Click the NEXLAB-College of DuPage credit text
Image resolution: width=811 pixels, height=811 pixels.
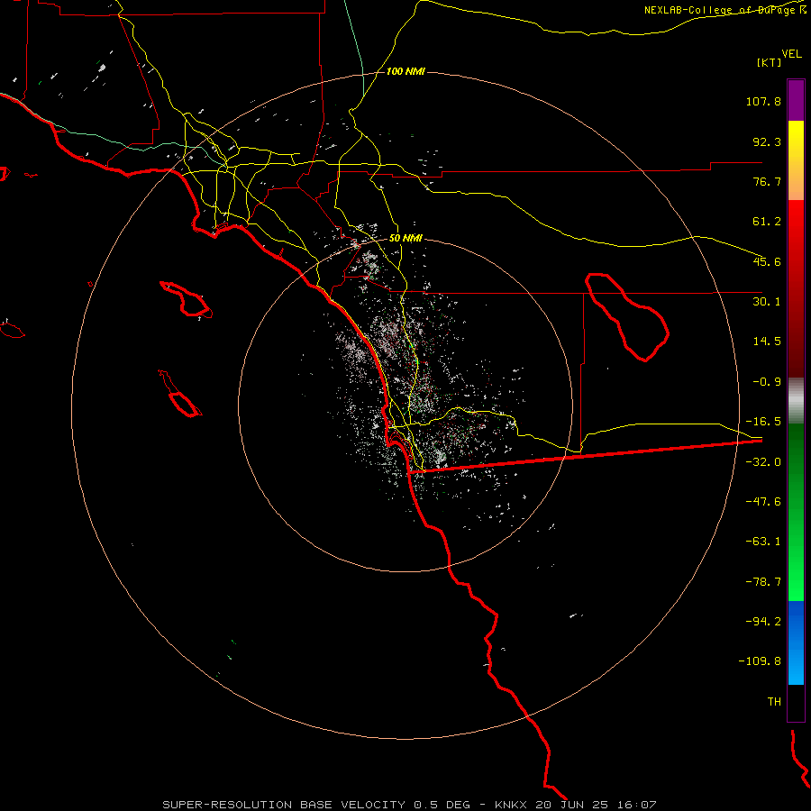click(725, 10)
